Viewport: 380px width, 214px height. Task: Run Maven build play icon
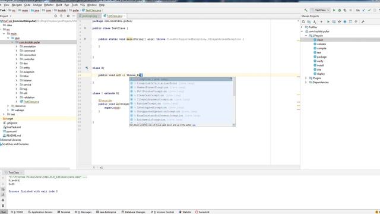coord(328,21)
